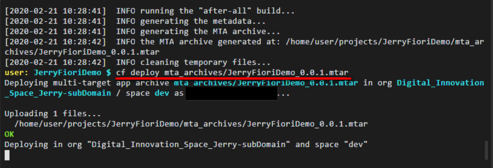Click the cyan _Space_Jerry-subDomain text
The width and height of the screenshot is (493, 168).
[58, 93]
